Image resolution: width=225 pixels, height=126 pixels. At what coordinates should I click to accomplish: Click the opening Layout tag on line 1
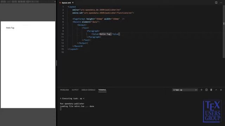(x=72, y=7)
